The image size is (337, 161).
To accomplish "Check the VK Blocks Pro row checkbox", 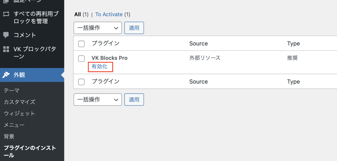I will (x=81, y=59).
